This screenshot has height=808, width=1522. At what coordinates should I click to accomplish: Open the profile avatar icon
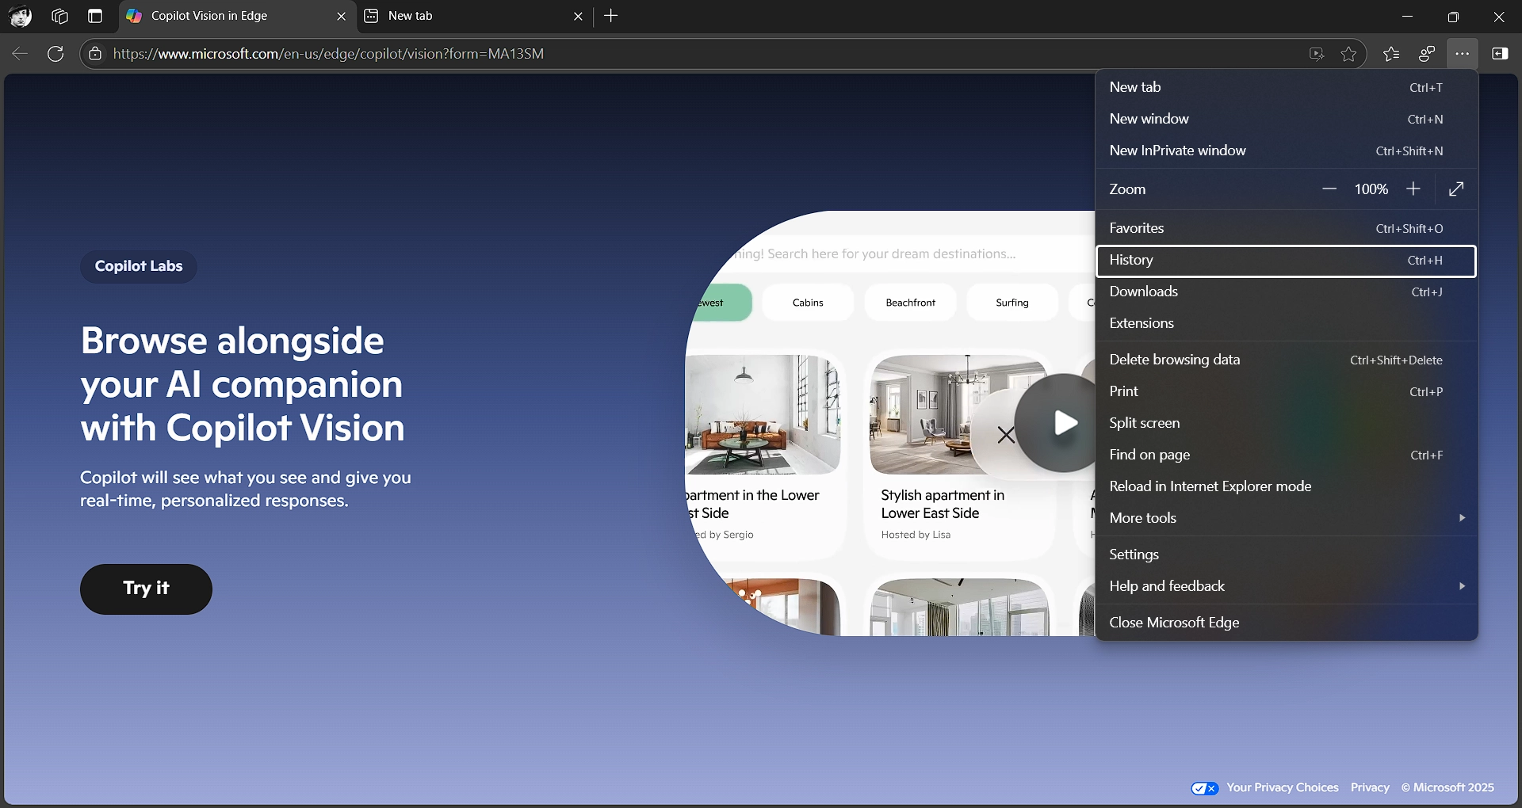(x=21, y=17)
